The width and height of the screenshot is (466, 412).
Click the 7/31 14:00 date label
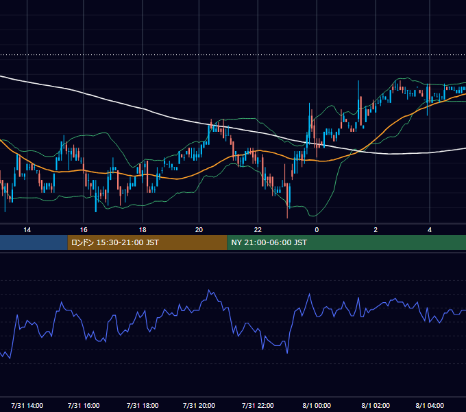[x=27, y=405]
